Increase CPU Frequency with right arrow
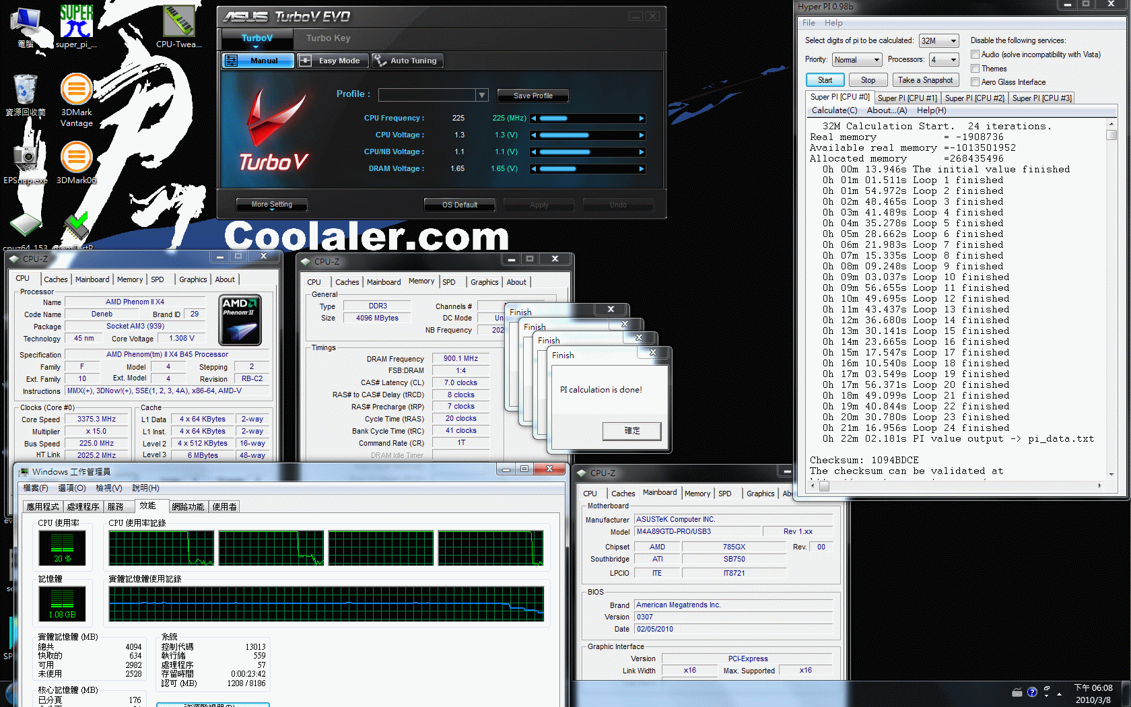The image size is (1131, 707). pos(642,119)
